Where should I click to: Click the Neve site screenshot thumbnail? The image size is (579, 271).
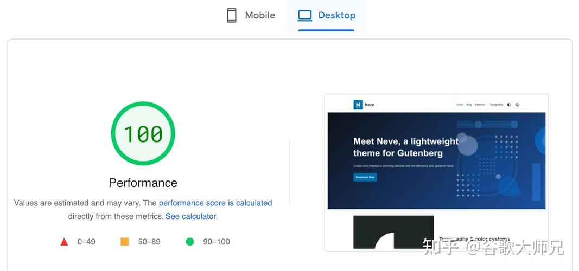(x=436, y=173)
